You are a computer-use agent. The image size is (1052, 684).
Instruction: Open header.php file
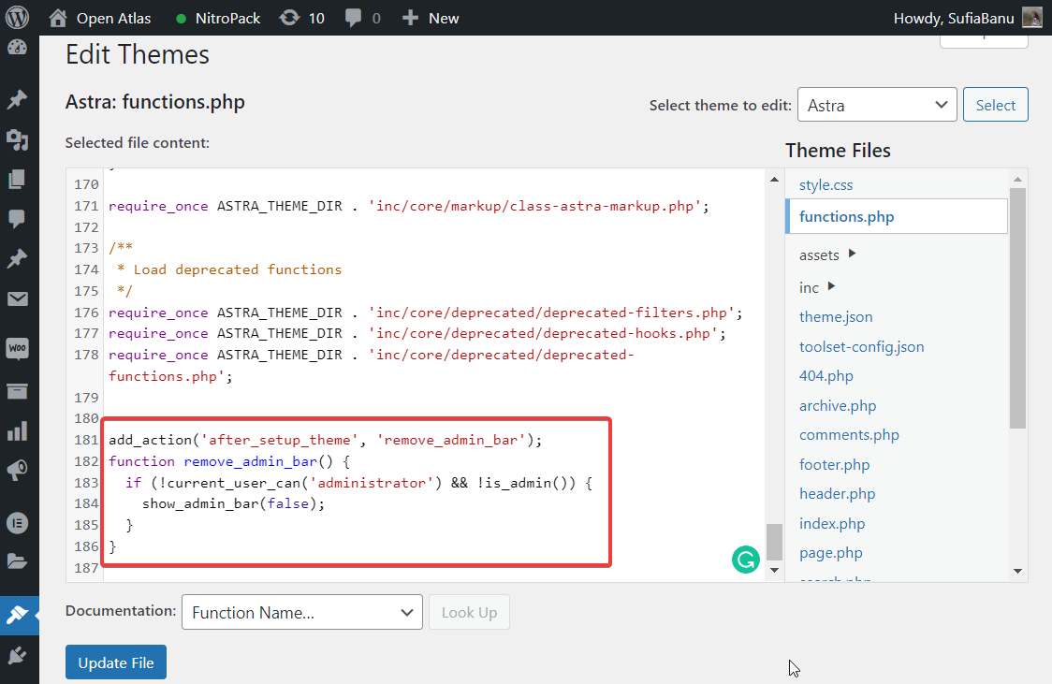click(838, 493)
